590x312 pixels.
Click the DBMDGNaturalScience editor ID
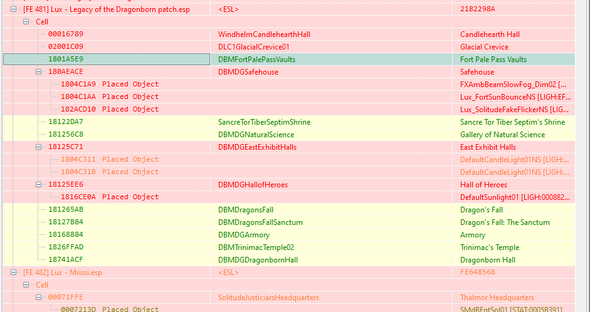pos(256,135)
